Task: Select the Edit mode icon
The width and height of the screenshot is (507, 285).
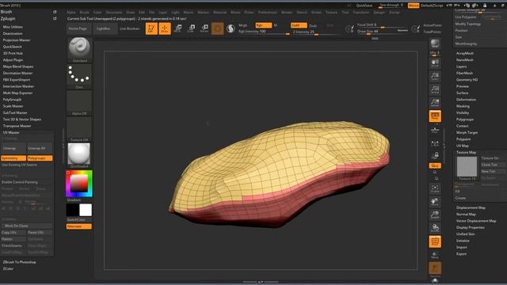Action: pyautogui.click(x=151, y=28)
